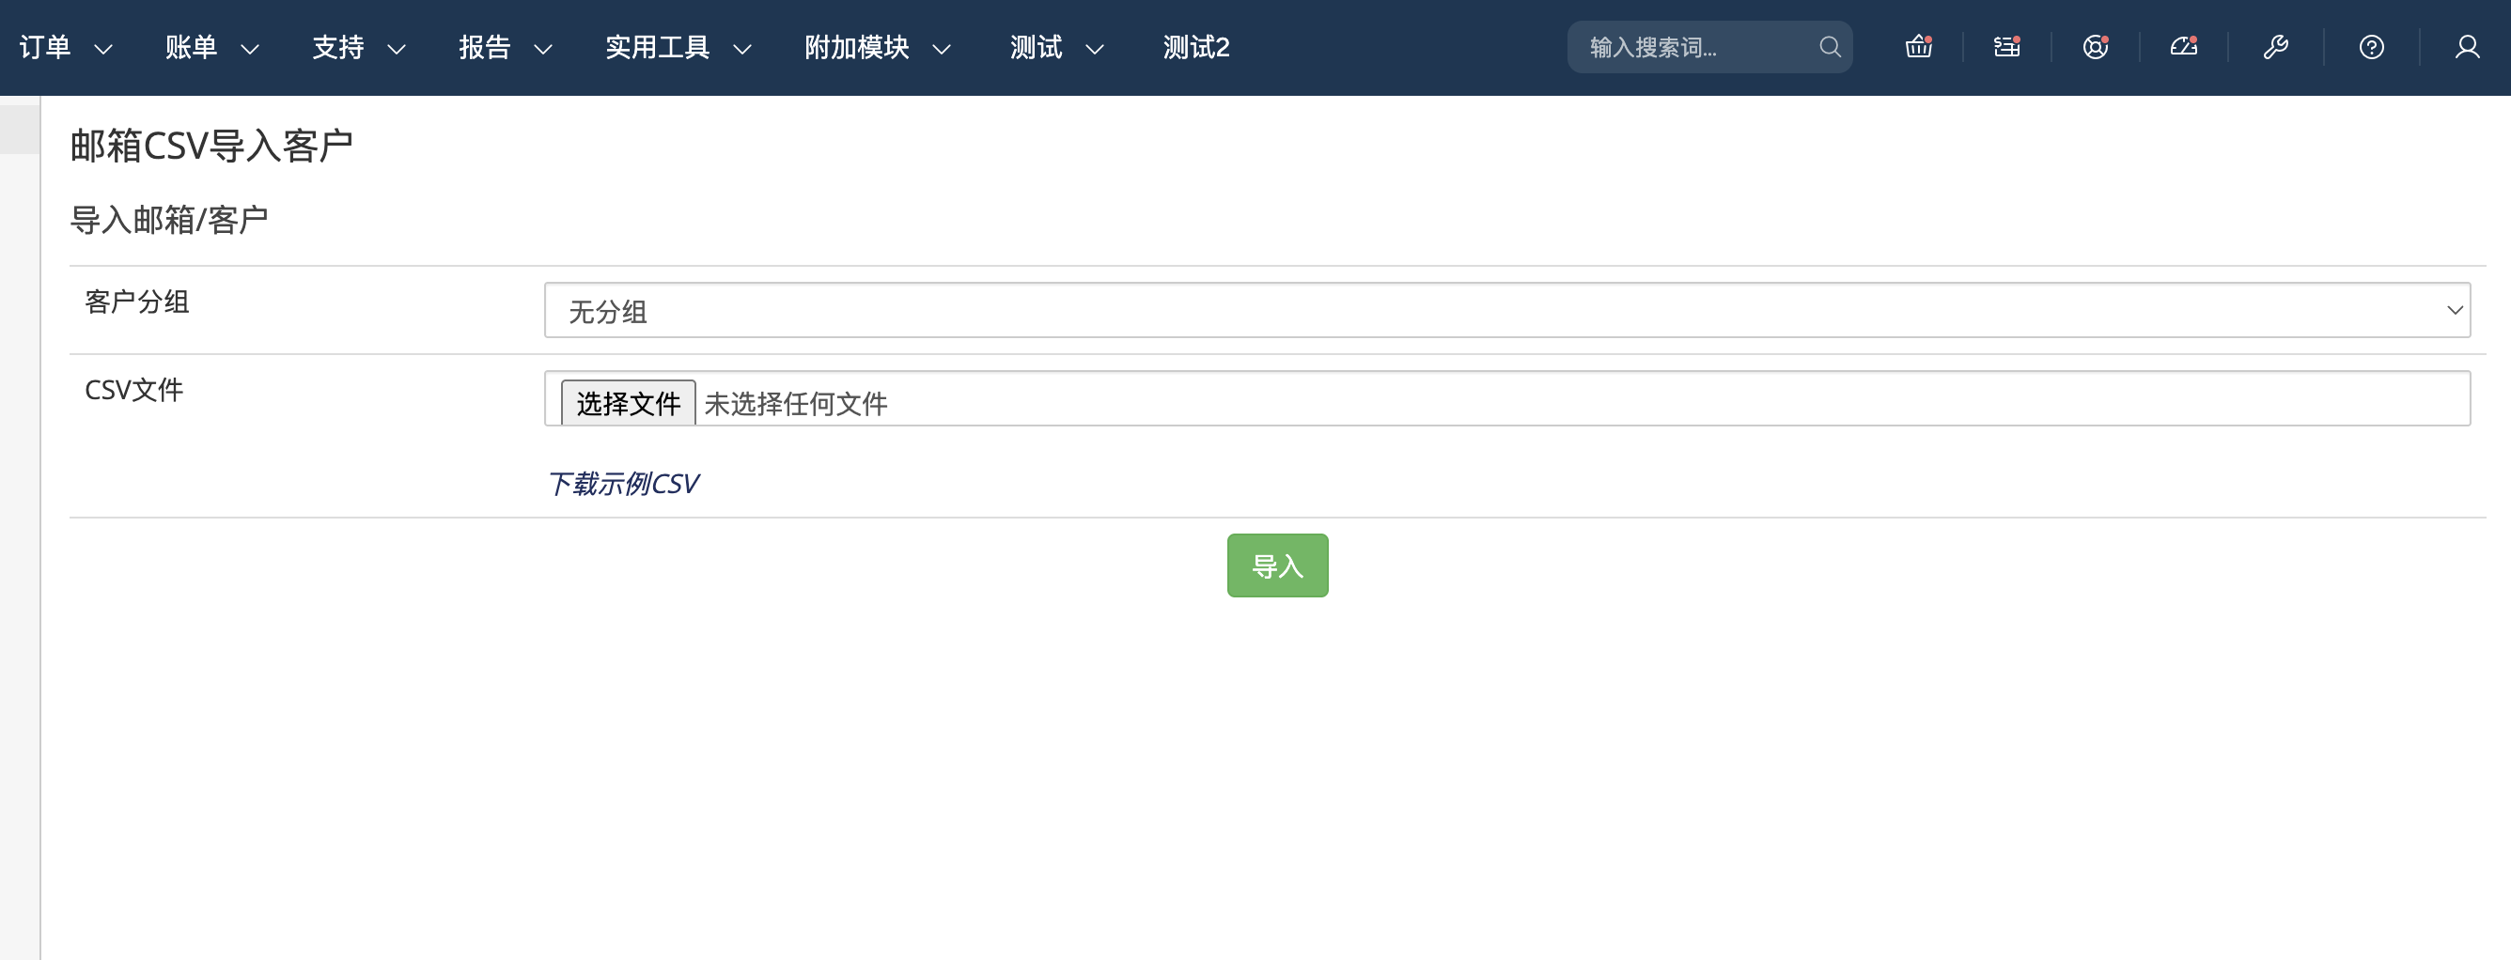
Task: Click the shopping basket orders icon
Action: tap(1917, 47)
